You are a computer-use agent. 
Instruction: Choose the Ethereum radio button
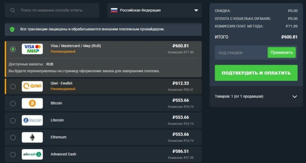(x=13, y=137)
